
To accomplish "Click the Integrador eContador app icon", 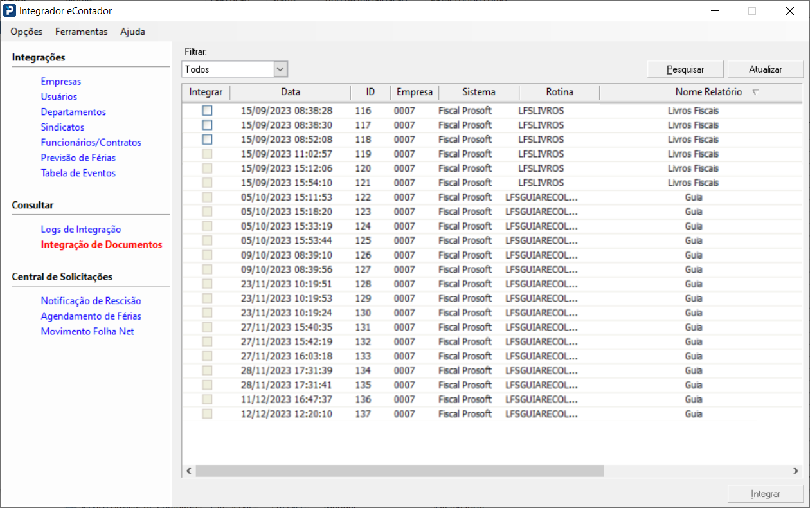I will click(10, 11).
